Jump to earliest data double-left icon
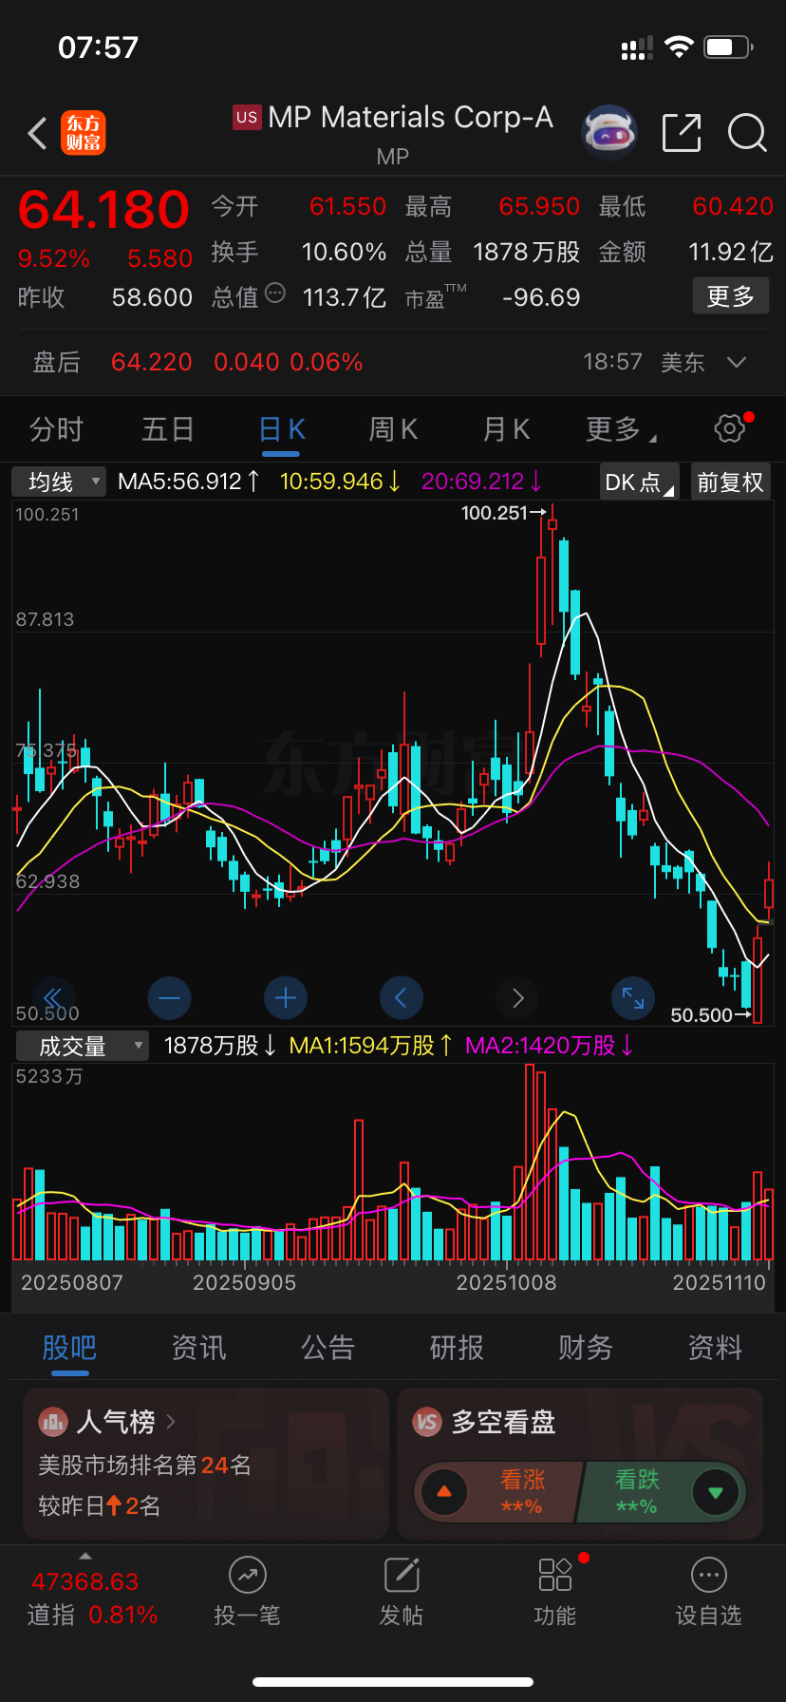 [x=53, y=998]
